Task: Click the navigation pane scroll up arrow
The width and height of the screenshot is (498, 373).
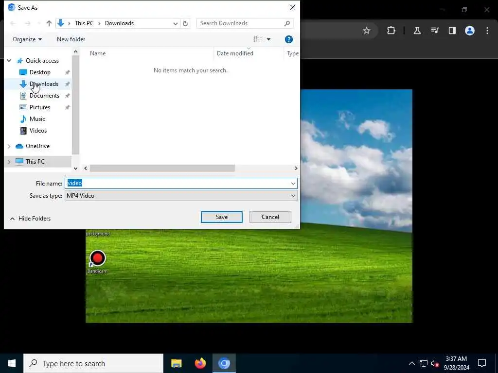Action: tap(75, 51)
